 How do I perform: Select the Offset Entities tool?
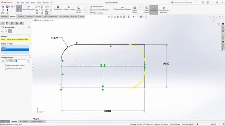(78, 10)
